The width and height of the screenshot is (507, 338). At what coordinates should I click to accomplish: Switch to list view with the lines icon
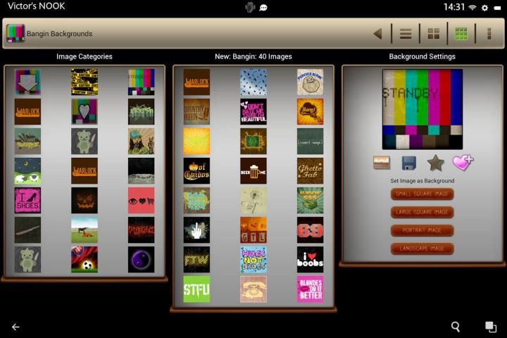tap(406, 33)
